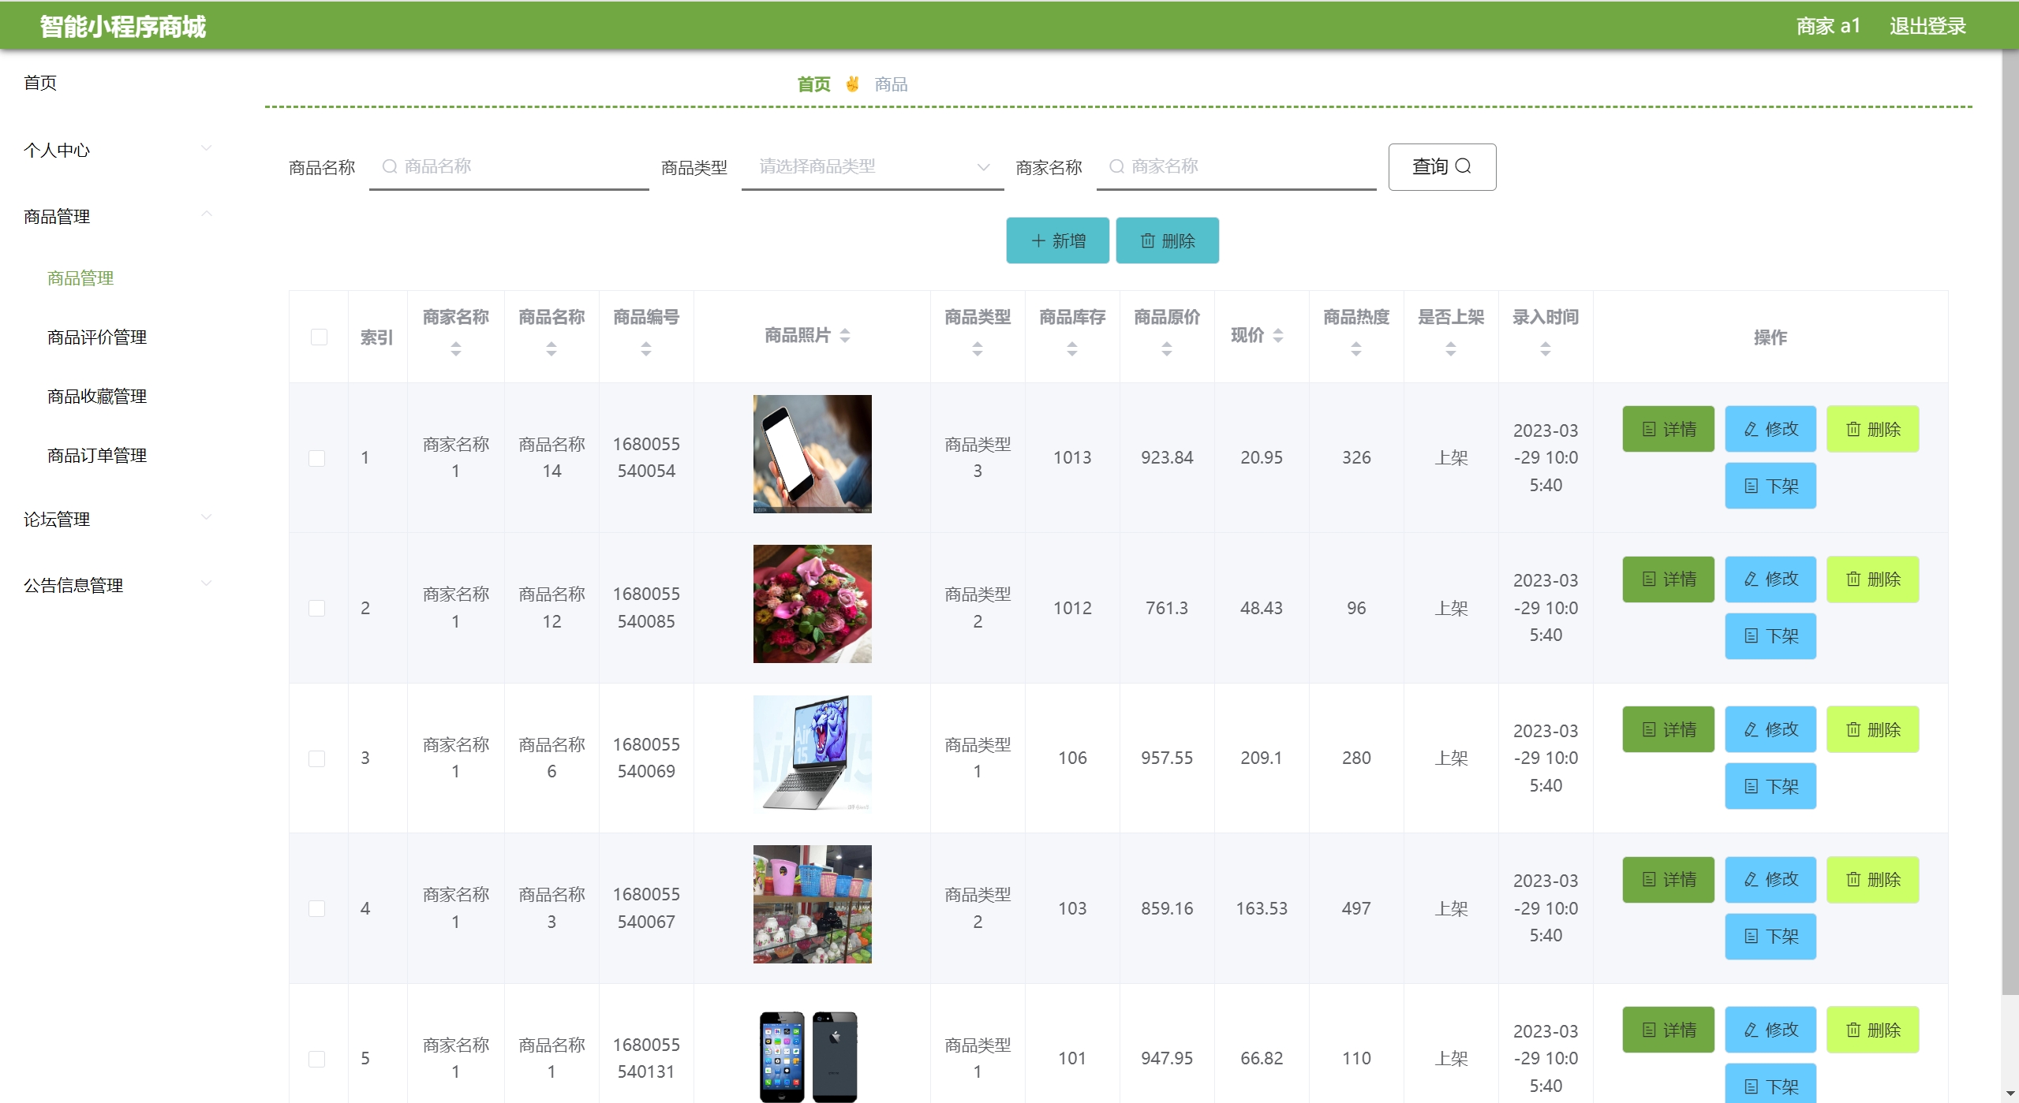
Task: Click 删除 trash icon in row 3
Action: (1853, 730)
